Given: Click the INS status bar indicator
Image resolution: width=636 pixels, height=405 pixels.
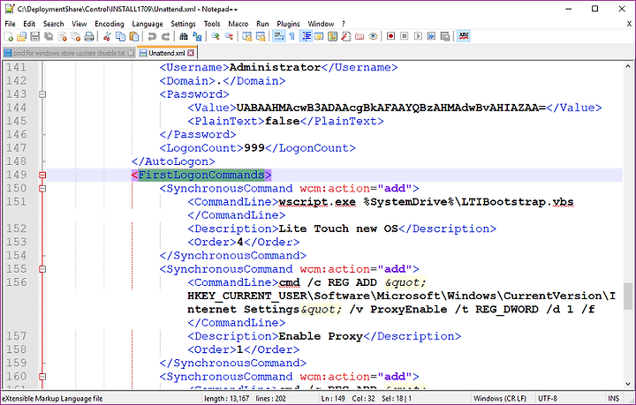Looking at the screenshot, I should pos(613,399).
